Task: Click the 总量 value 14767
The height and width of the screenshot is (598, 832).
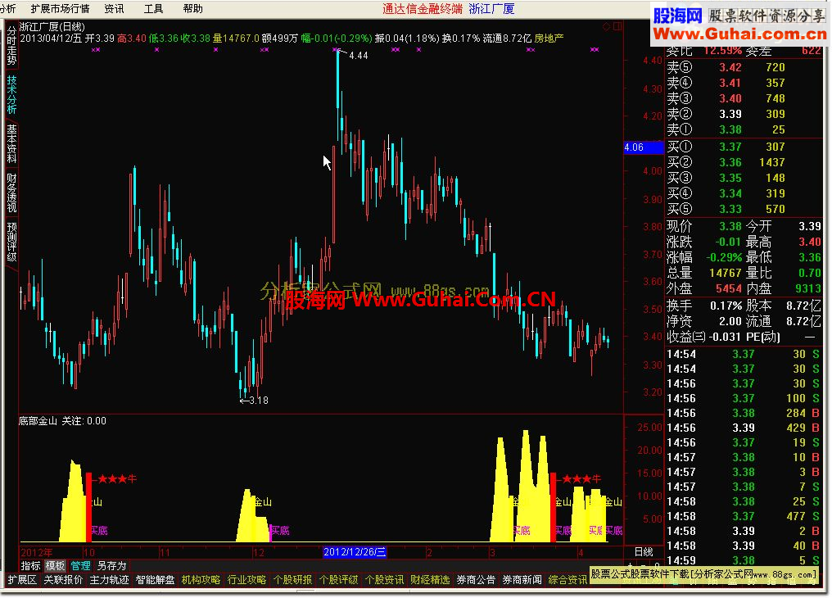Action: point(726,274)
